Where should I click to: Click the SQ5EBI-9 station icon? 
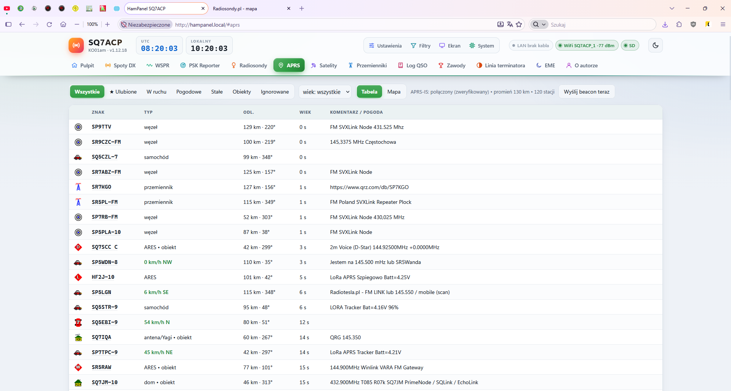tap(78, 322)
